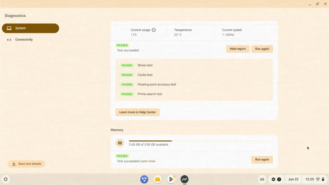Screen dimensions: 329x185
Task: Click the 23° C temperature value
Action: click(x=178, y=35)
